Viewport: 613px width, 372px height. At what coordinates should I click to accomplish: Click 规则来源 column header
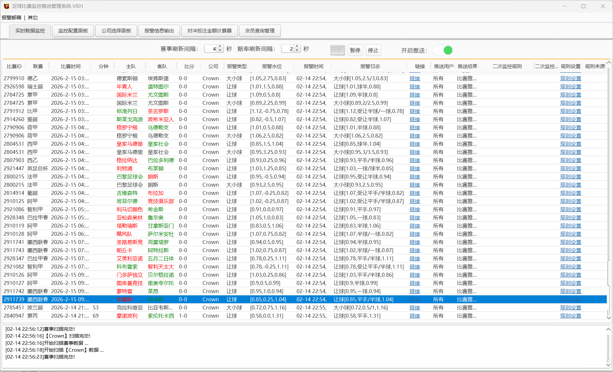point(595,66)
